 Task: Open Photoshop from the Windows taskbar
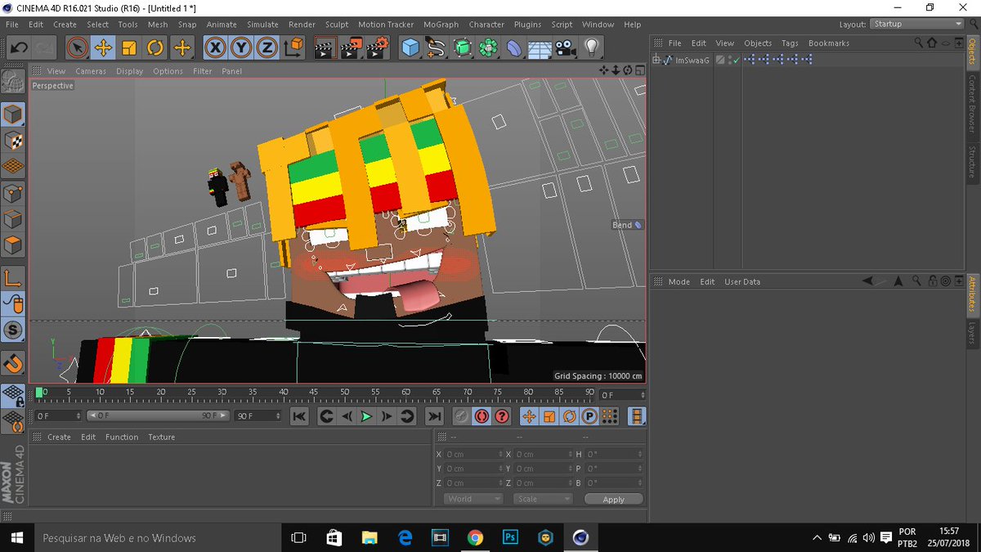click(510, 537)
